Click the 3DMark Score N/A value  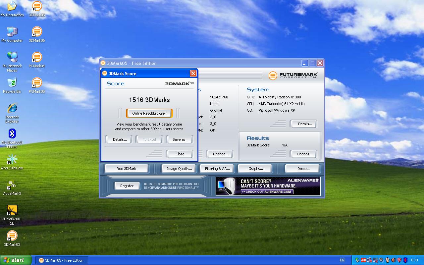click(285, 145)
